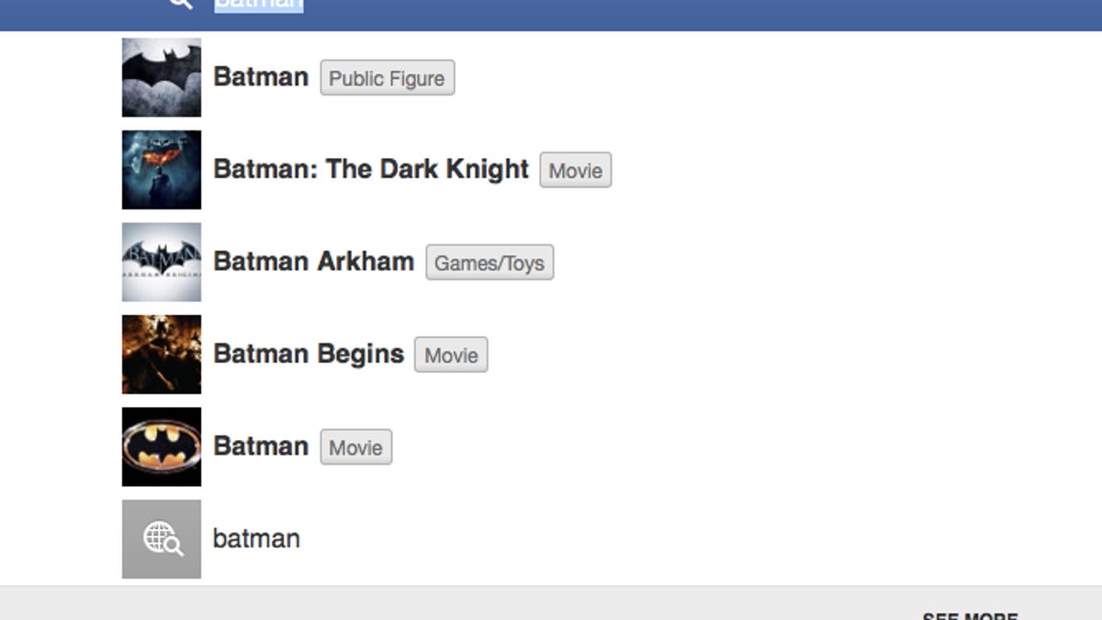
Task: Select the Batman movie result title
Action: pos(261,446)
